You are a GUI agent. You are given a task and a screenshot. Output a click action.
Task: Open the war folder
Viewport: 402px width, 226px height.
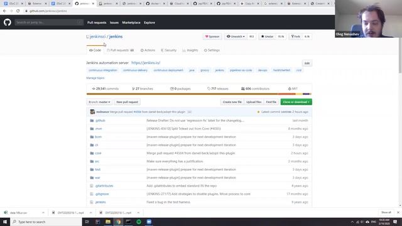point(97,178)
